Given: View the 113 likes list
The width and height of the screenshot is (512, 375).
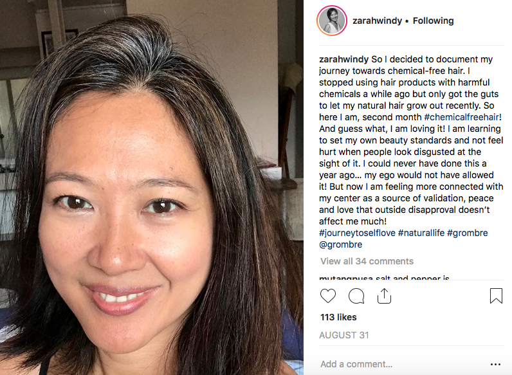Looking at the screenshot, I should [x=338, y=317].
